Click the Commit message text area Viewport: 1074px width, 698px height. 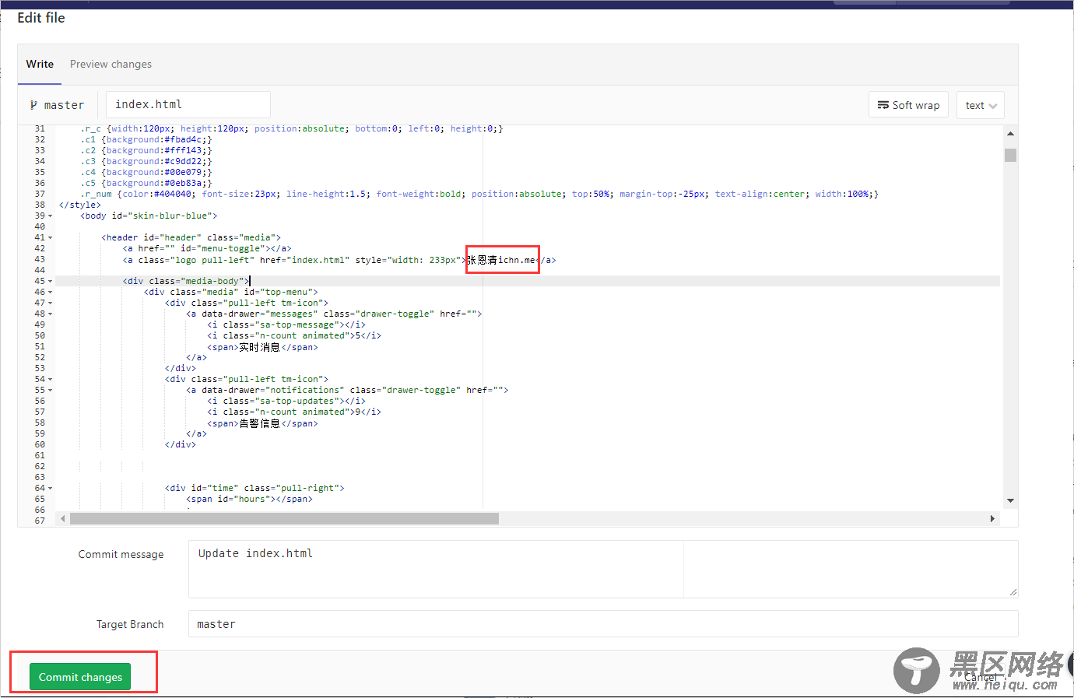603,569
